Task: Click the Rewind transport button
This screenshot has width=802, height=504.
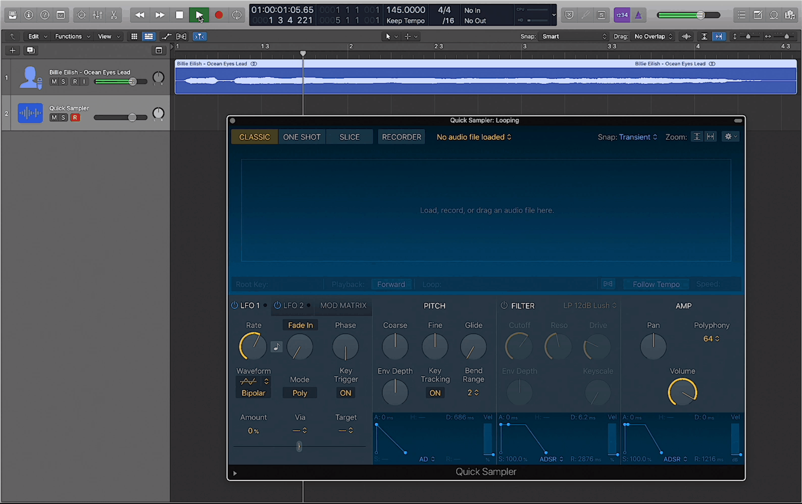Action: point(140,15)
